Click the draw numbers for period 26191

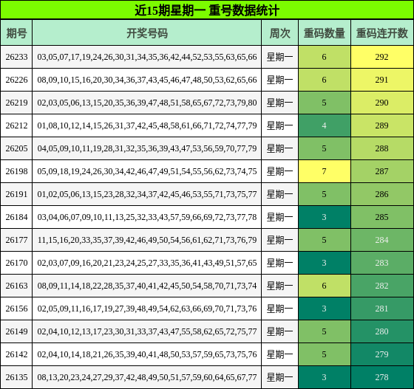point(147,194)
